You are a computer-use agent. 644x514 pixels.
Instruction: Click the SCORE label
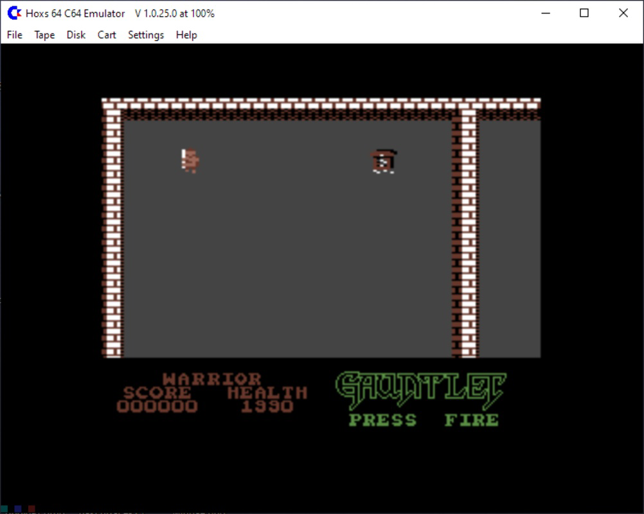[x=157, y=393]
